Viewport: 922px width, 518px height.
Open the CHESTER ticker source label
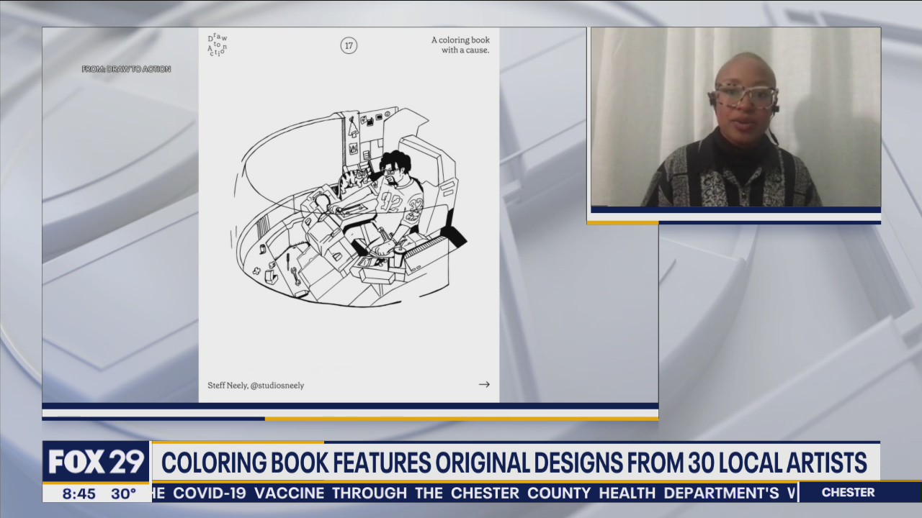(848, 492)
